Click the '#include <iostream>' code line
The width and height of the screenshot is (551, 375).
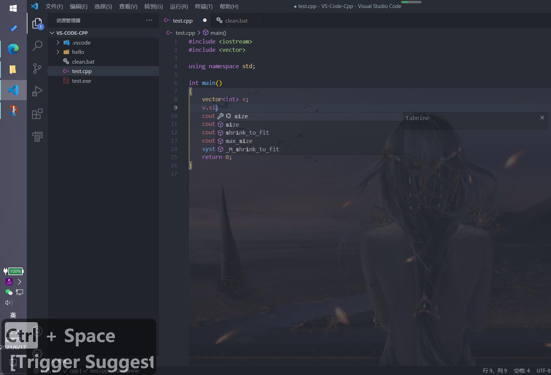[x=220, y=41]
